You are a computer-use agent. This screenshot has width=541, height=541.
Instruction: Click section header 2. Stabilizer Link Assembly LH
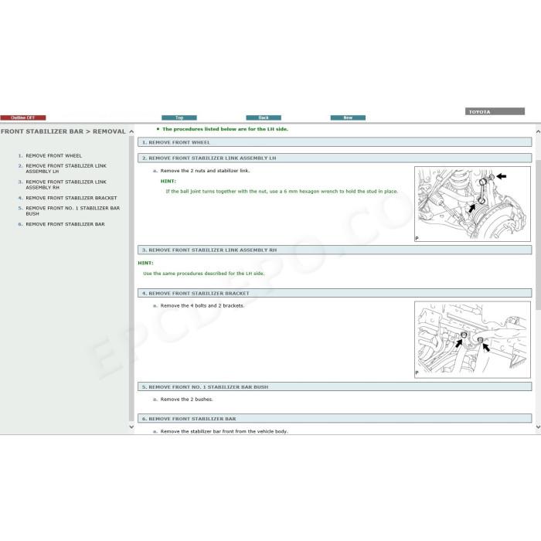click(335, 158)
